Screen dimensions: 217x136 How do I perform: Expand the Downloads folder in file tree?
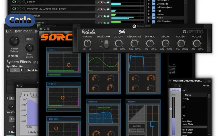coord(149,4)
